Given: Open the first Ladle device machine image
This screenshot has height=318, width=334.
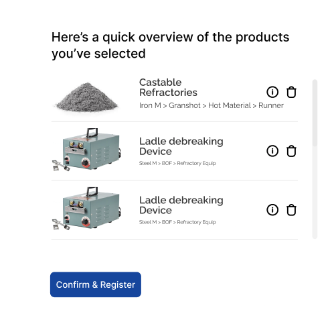Looking at the screenshot, I should (x=87, y=150).
